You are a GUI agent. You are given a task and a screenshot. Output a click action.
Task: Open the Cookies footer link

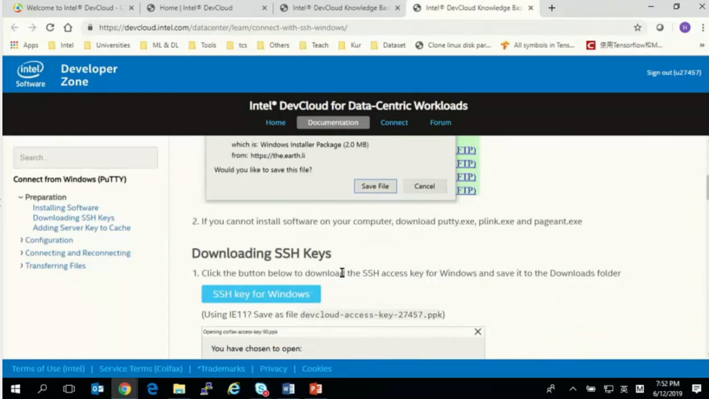pos(317,369)
